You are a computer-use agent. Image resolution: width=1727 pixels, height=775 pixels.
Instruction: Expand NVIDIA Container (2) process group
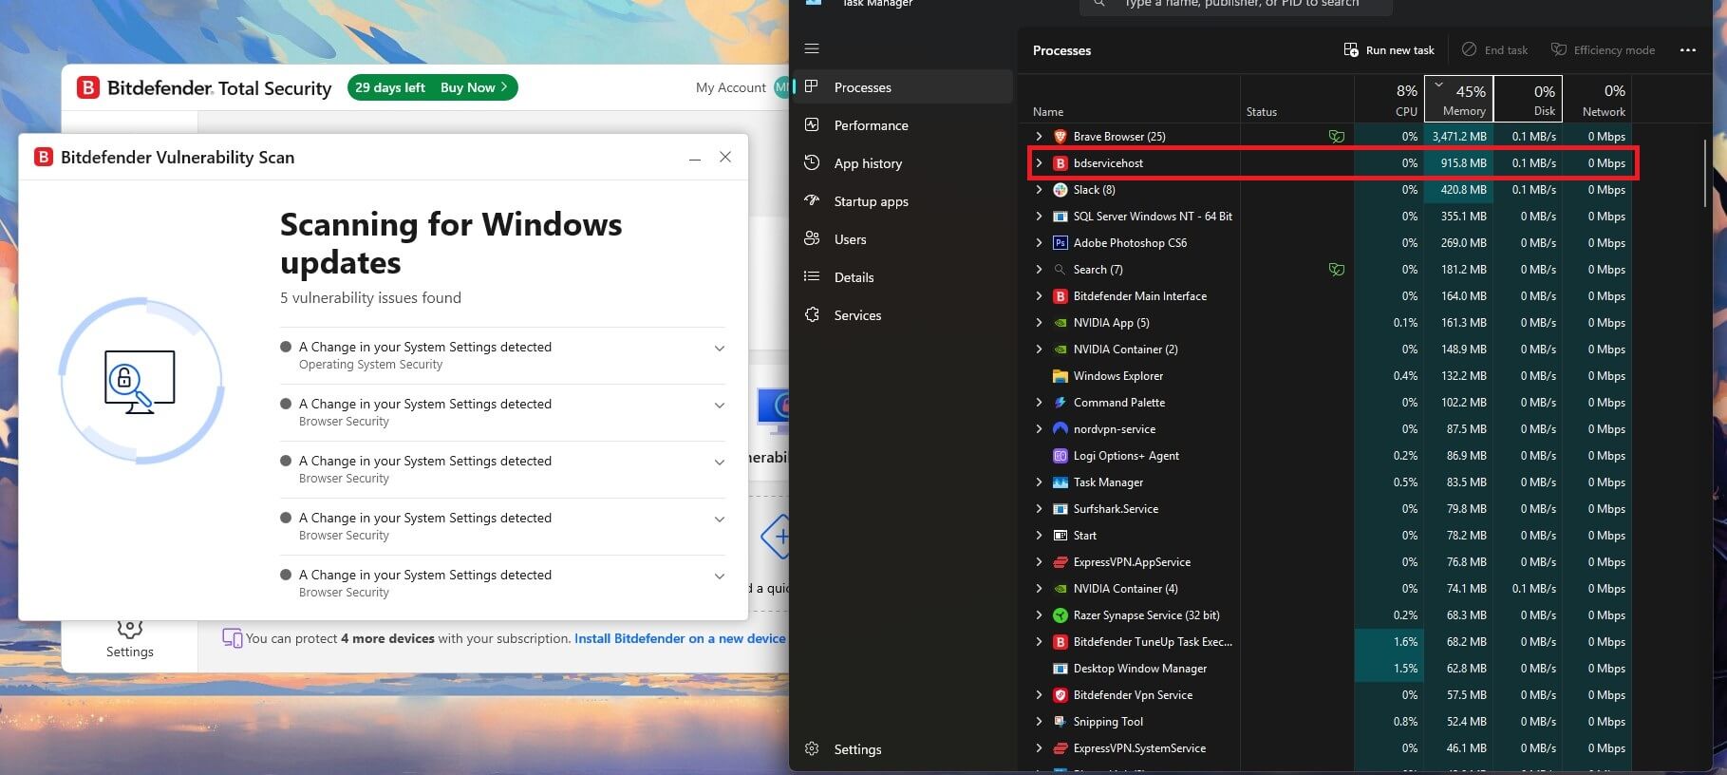[x=1039, y=350]
